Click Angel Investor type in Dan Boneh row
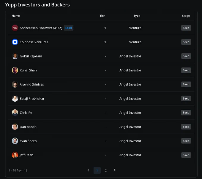This screenshot has height=179, width=202. tap(130, 127)
